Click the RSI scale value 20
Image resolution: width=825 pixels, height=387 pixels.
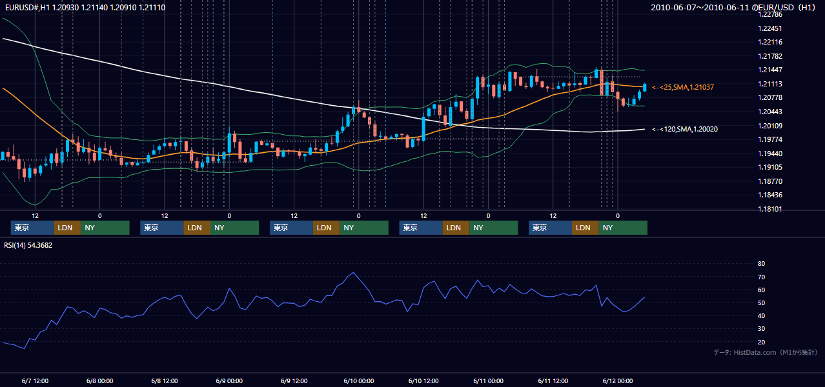[x=761, y=342]
